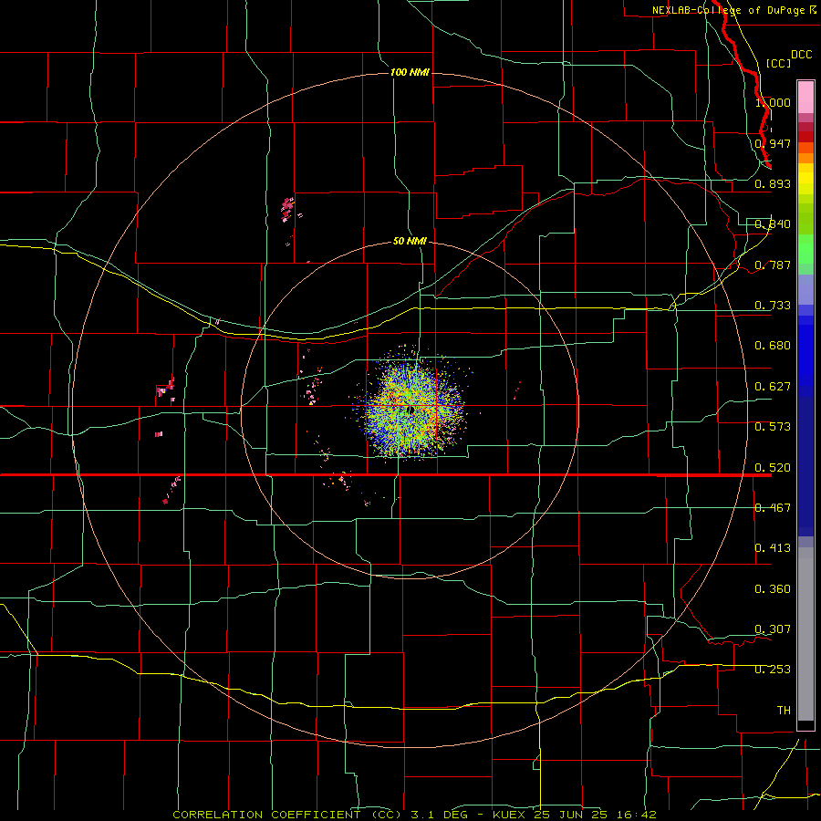Click the radar site center black dot
This screenshot has width=821, height=821.
411,410
